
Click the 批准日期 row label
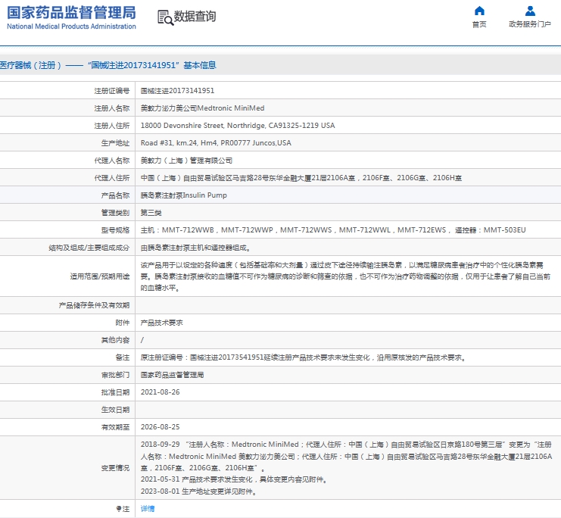coord(115,392)
